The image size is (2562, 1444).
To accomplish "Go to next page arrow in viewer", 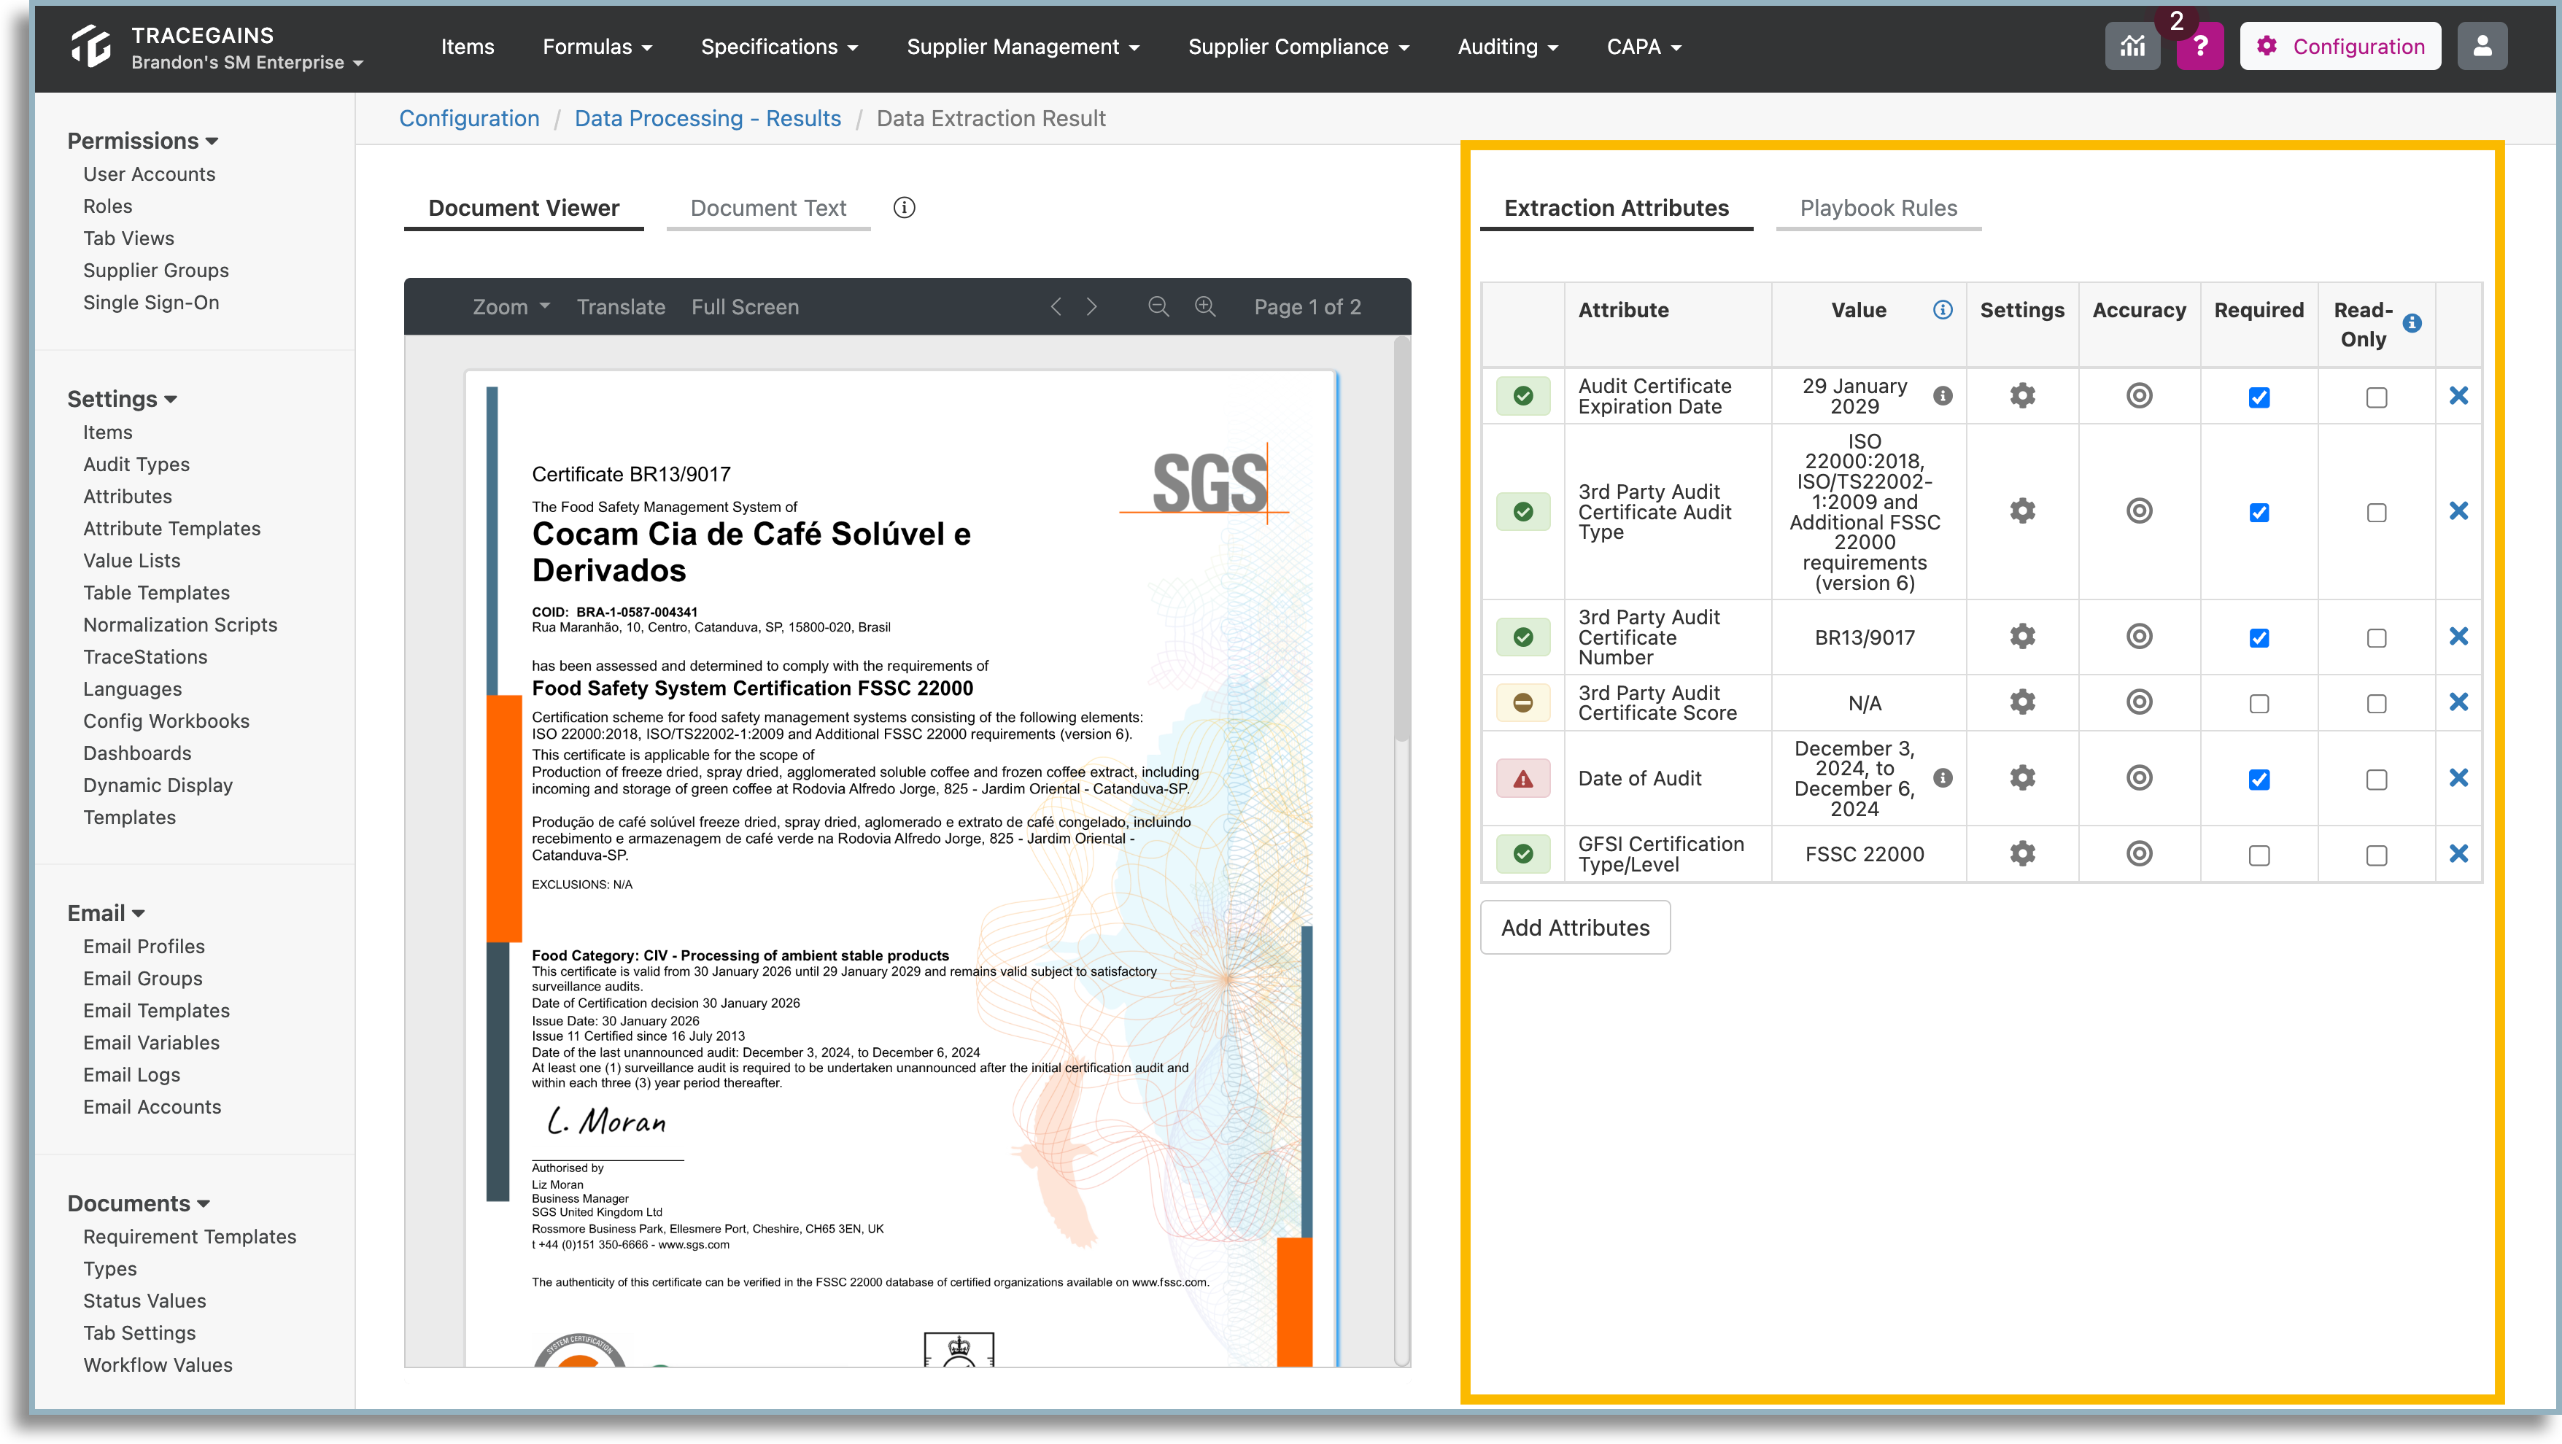I will tap(1092, 306).
